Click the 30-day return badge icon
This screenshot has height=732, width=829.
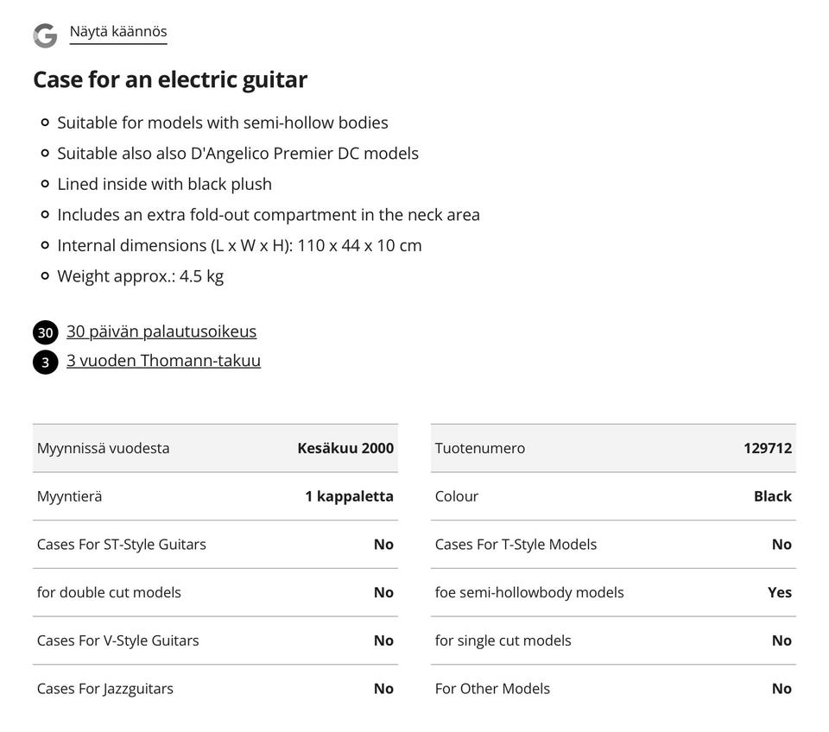pyautogui.click(x=46, y=332)
